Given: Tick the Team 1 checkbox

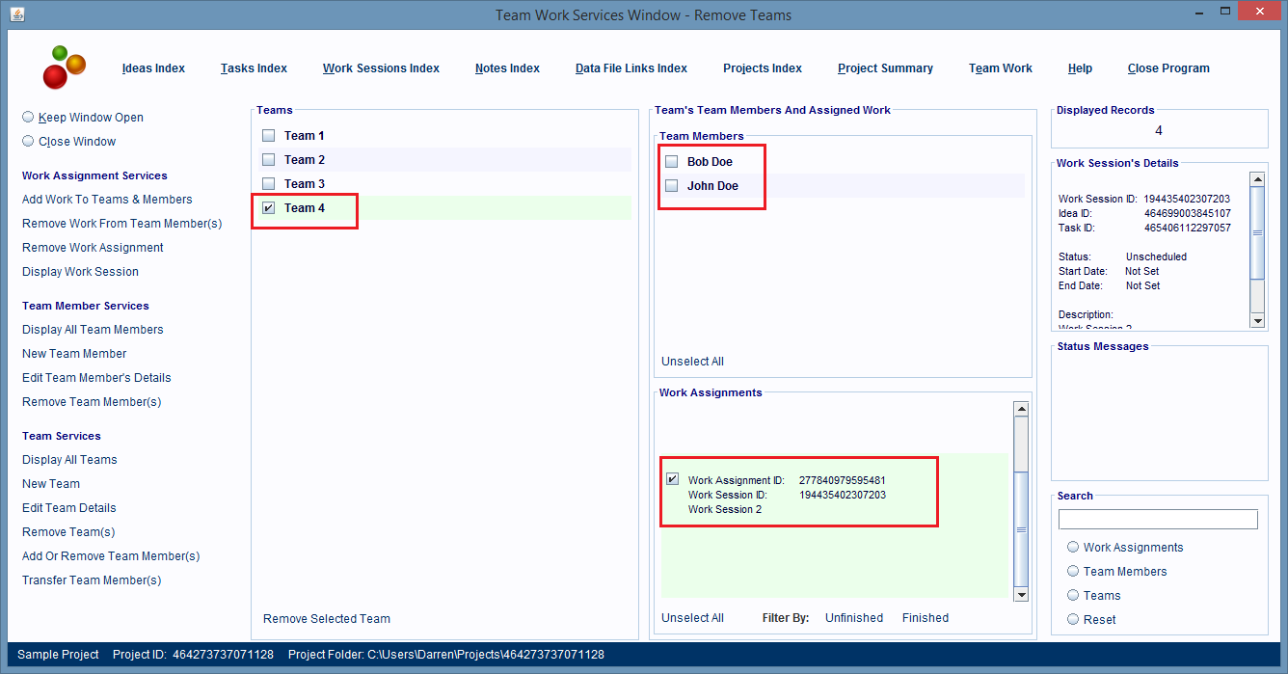Looking at the screenshot, I should coord(269,136).
